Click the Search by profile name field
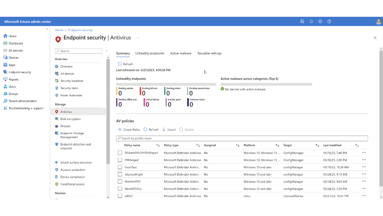 pos(242,138)
